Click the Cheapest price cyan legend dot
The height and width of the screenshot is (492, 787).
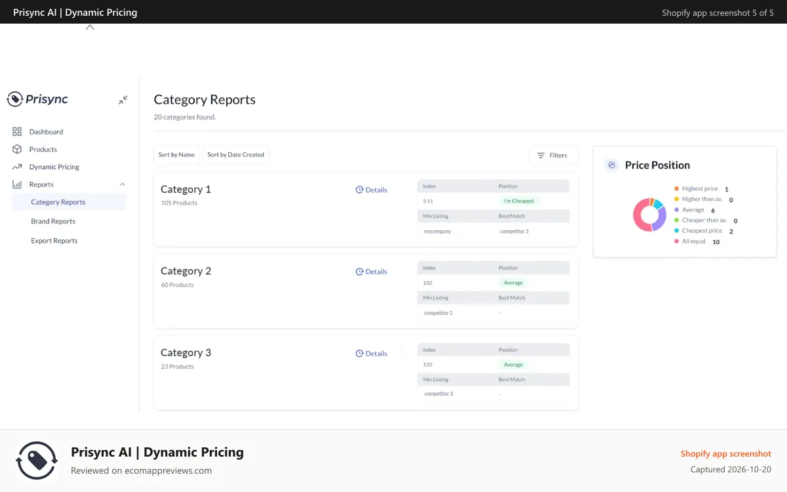pos(676,231)
